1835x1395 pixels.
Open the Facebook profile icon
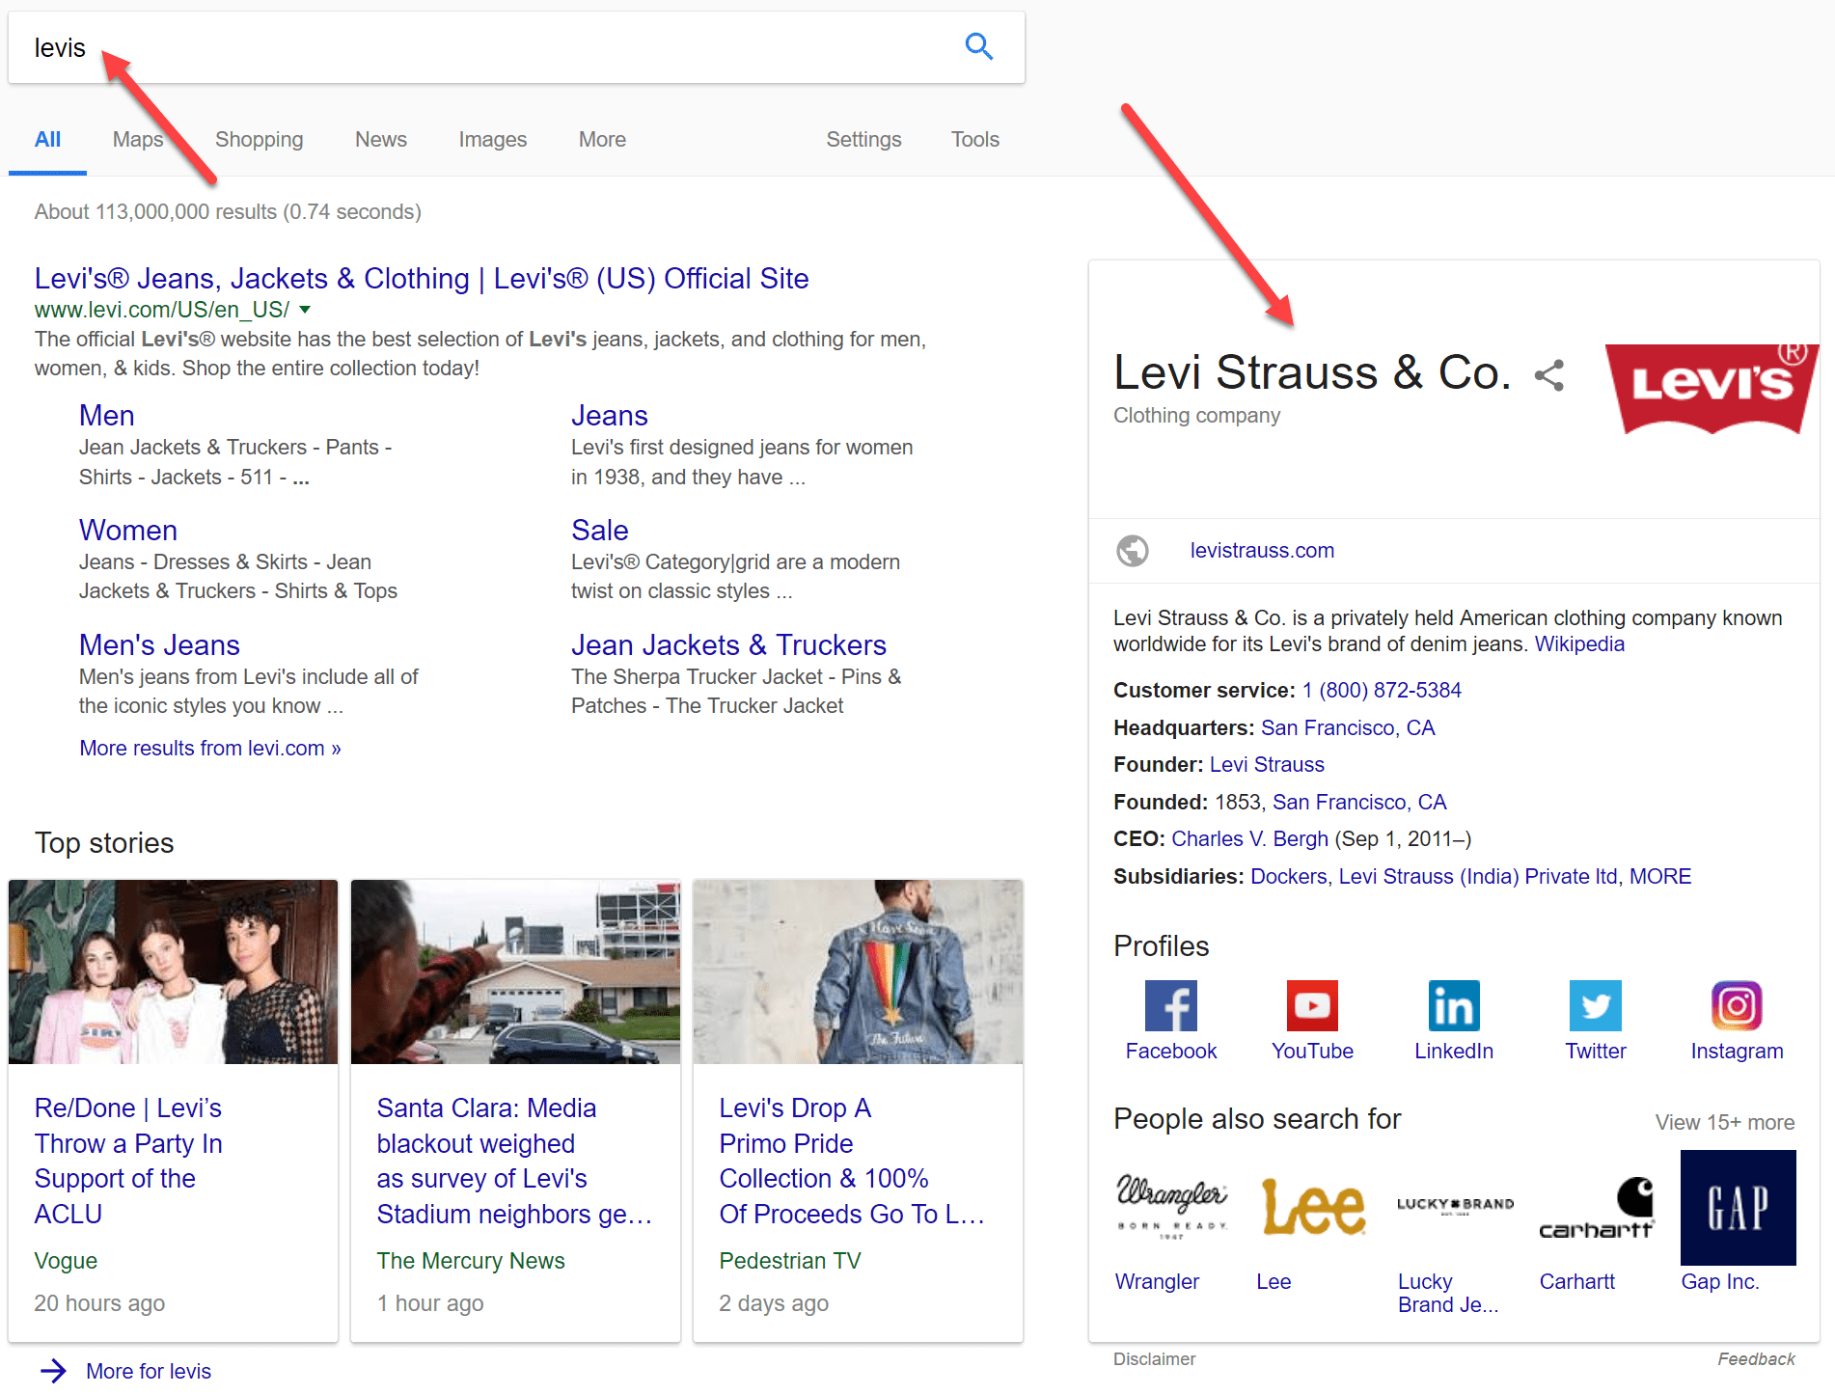(x=1171, y=1006)
